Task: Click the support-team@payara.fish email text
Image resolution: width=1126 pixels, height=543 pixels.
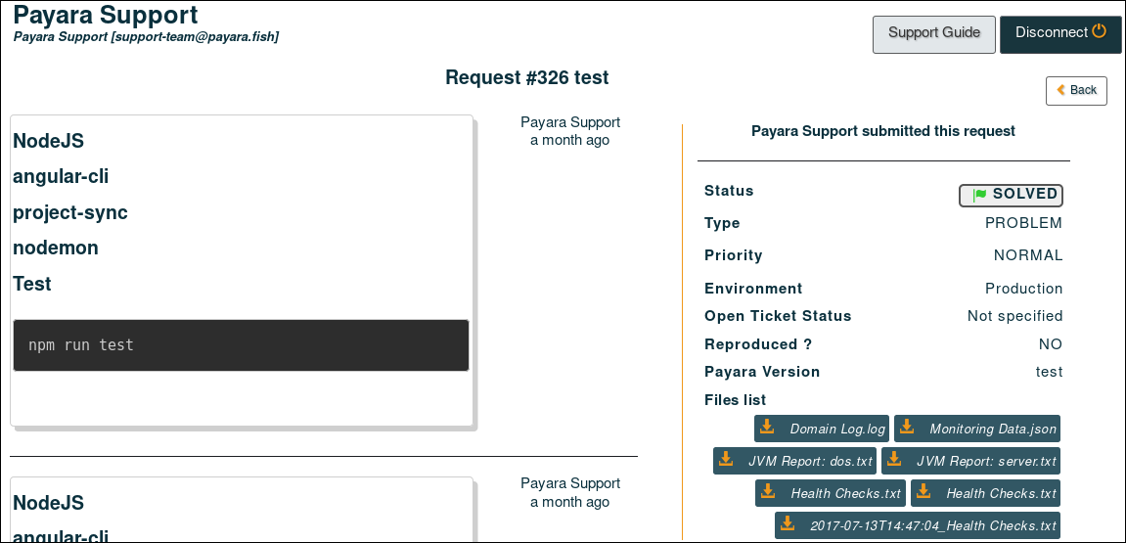Action: click(x=195, y=36)
